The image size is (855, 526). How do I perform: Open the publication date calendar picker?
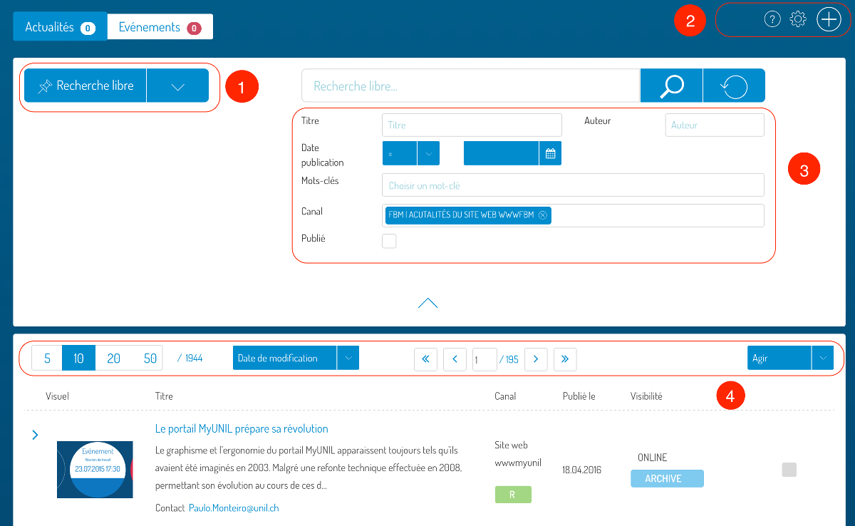point(550,153)
